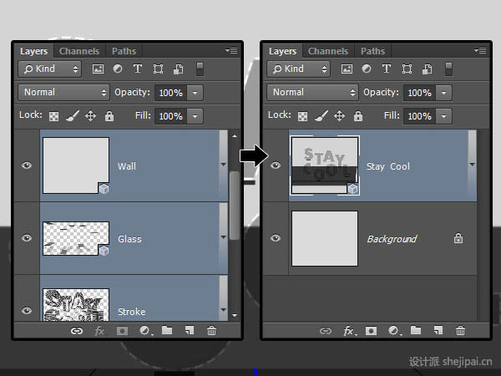Add layer mask in right panel
501x376 pixels.
pyautogui.click(x=371, y=331)
